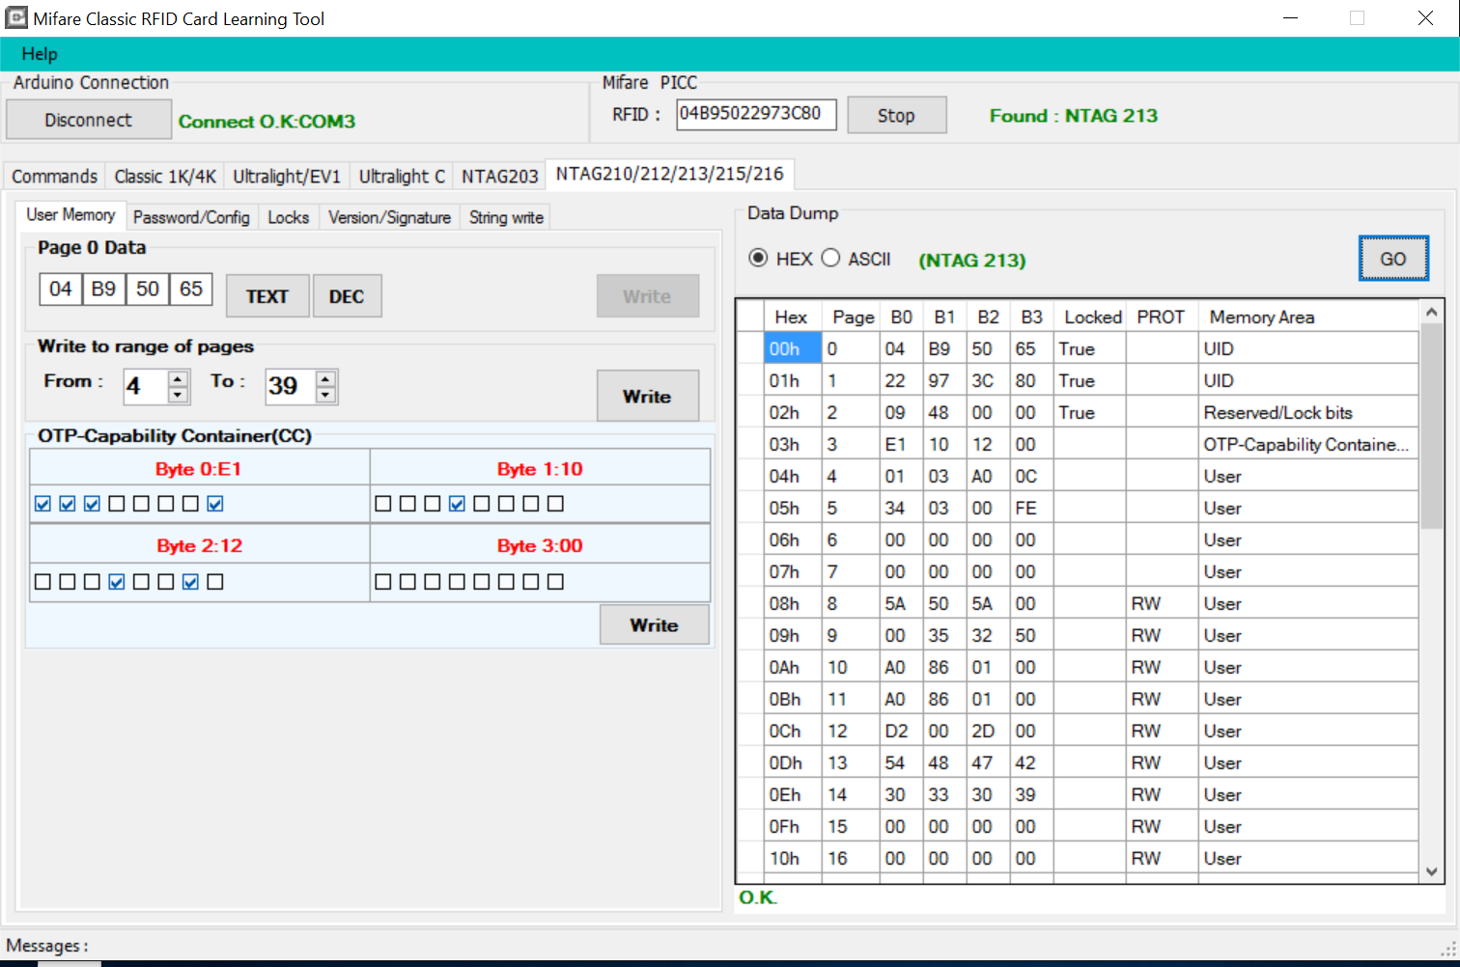
Task: Uncheck the checked seventh box of Byte 2
Action: (x=190, y=582)
